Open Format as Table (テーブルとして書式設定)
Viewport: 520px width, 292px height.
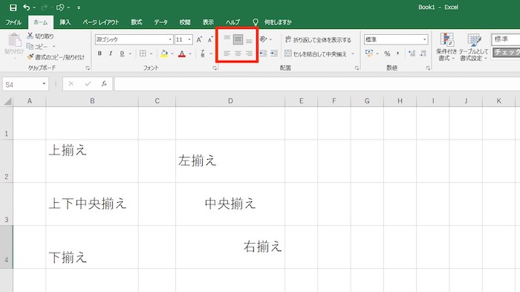[474, 47]
